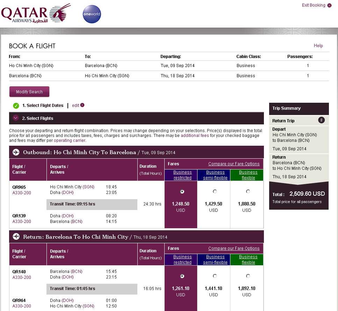
Task: Click the Qatar Airways logo
Action: click(36, 14)
